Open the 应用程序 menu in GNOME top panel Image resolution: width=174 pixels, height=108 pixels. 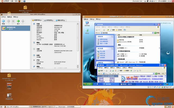[5, 1]
